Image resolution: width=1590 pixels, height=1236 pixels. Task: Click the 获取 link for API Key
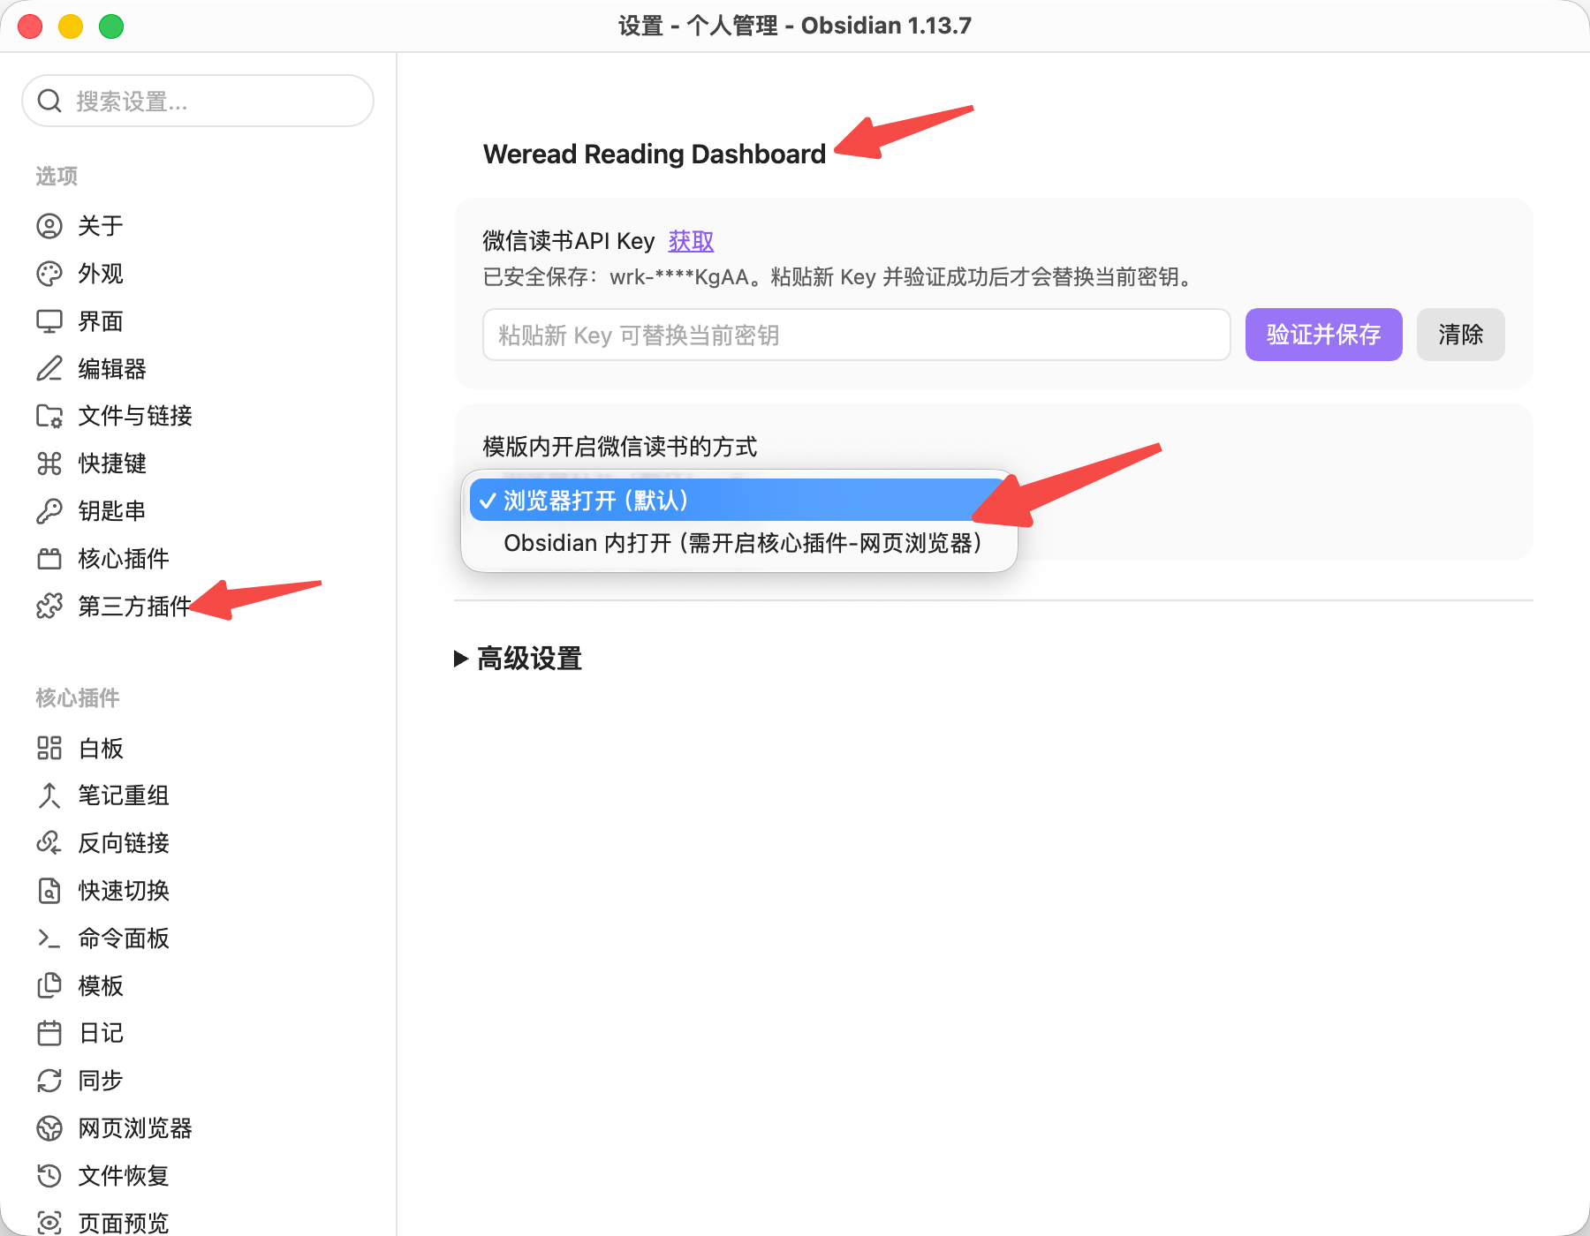691,241
